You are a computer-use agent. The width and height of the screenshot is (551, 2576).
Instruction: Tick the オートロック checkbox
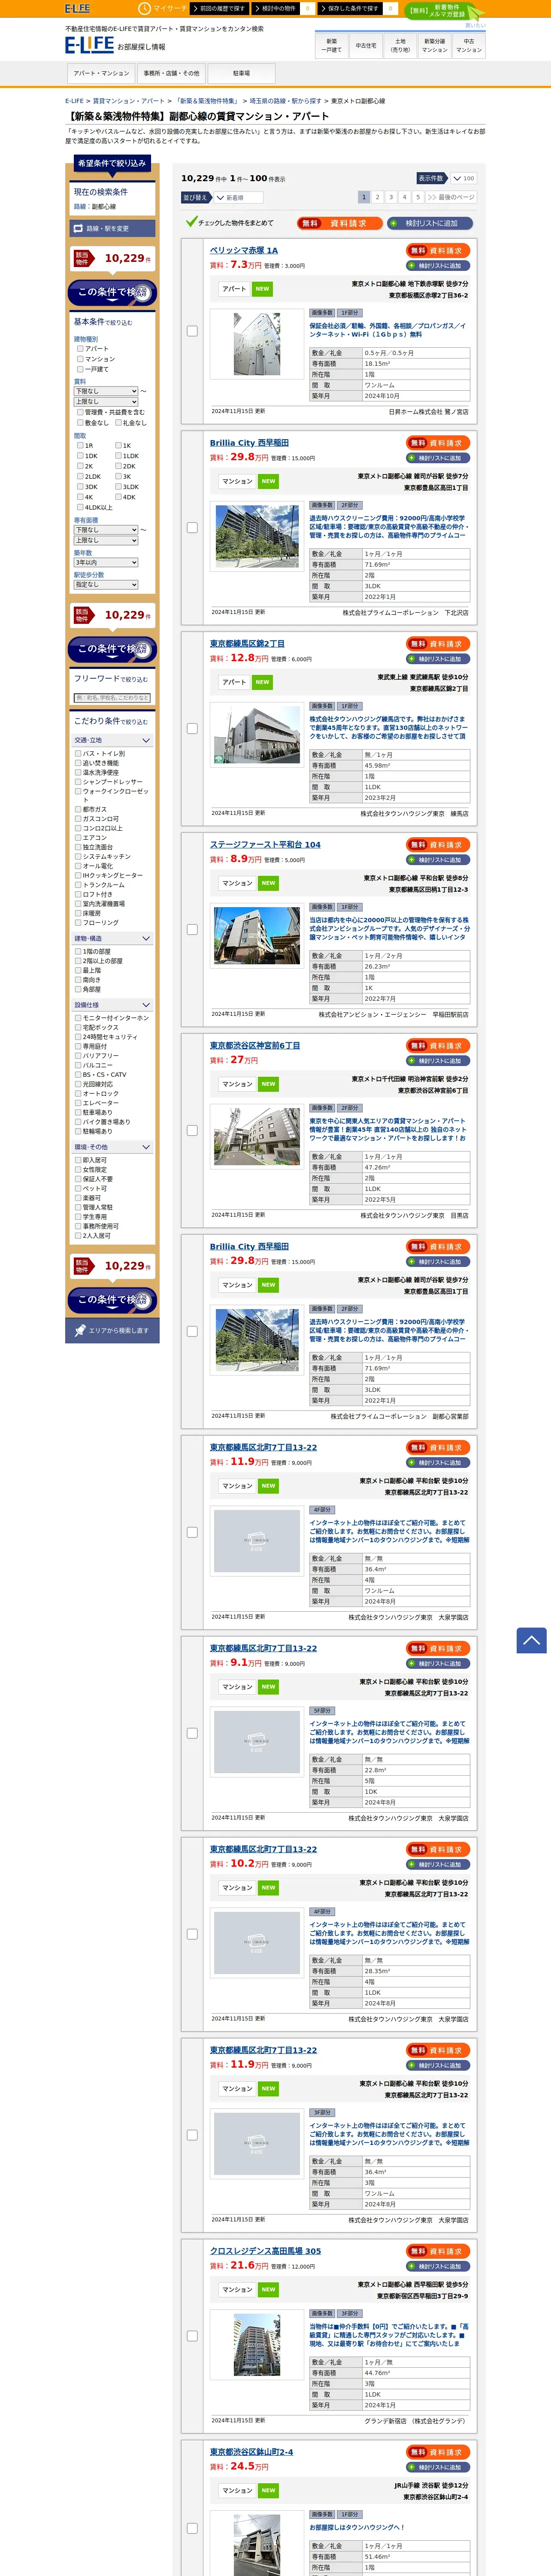tap(78, 1094)
